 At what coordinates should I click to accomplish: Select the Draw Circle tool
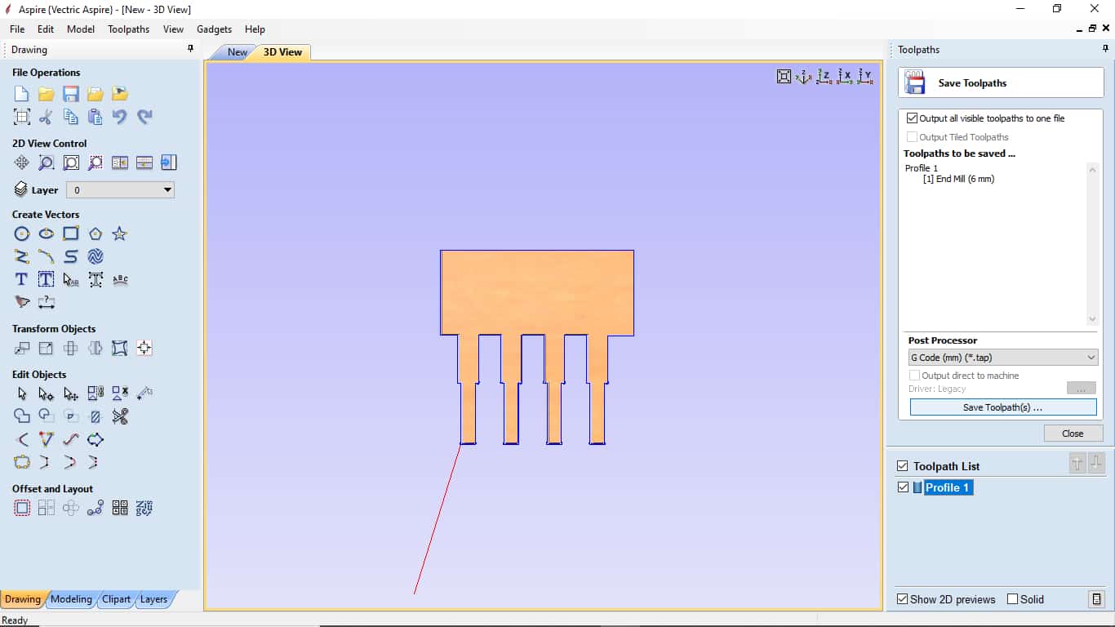(22, 233)
